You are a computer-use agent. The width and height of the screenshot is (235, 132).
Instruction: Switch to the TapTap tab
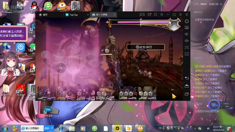pos(71,15)
